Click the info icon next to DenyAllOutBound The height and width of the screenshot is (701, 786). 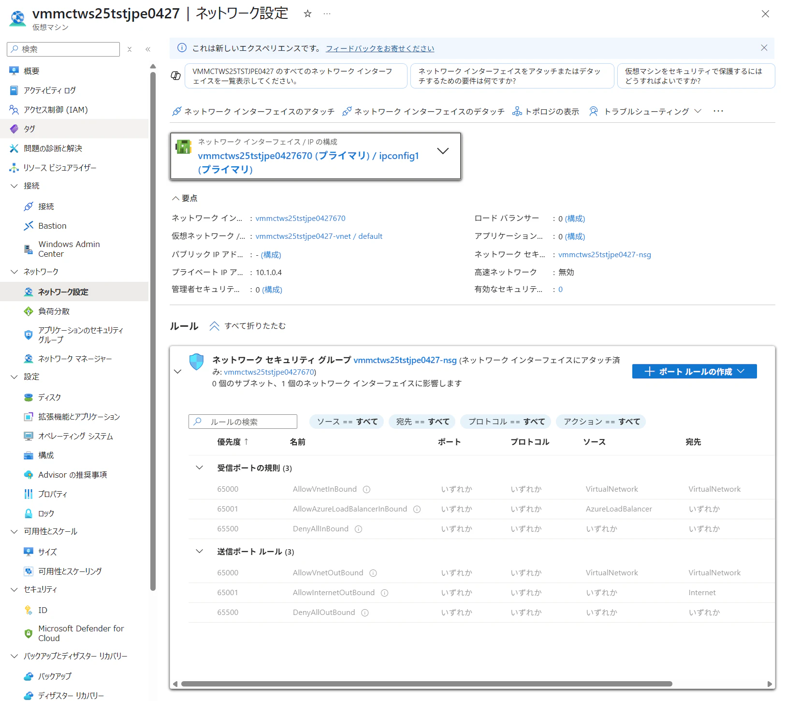[365, 613]
